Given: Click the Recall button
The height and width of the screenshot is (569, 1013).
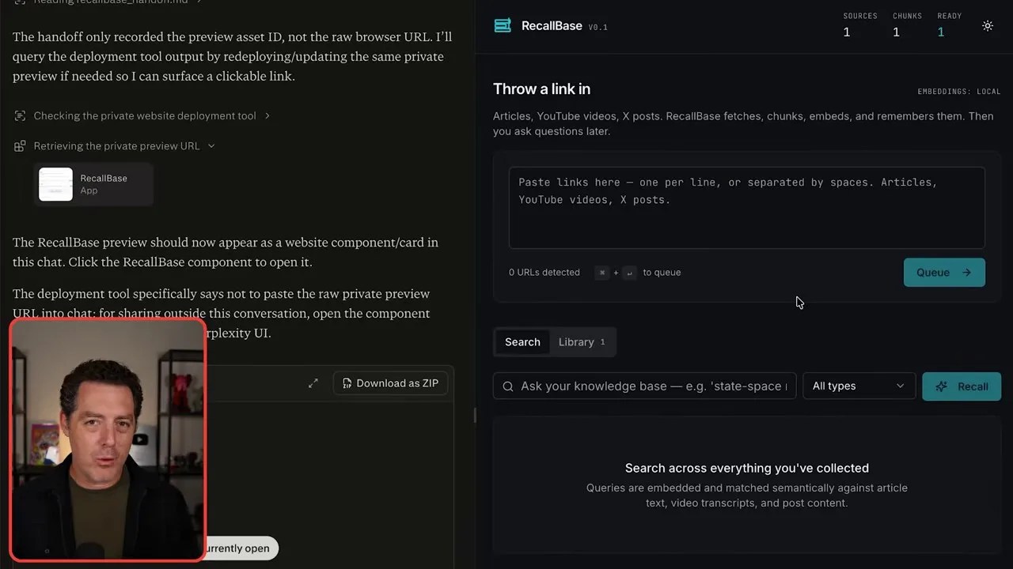Looking at the screenshot, I should 962,386.
